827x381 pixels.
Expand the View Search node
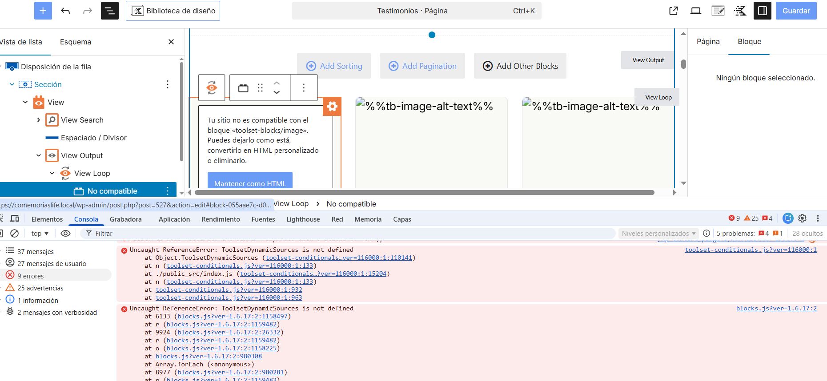tap(39, 120)
